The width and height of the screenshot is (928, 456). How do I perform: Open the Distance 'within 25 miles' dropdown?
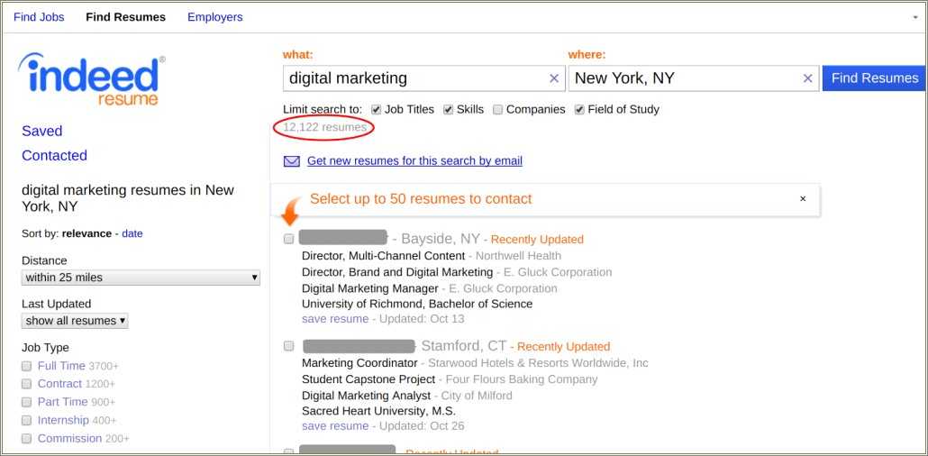click(141, 278)
